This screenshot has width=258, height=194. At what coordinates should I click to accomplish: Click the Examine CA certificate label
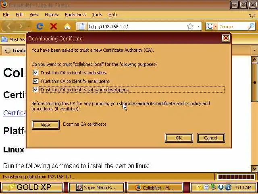85,124
